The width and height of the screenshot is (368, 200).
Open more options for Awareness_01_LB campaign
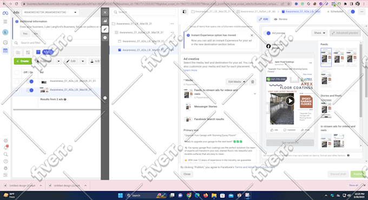click(172, 24)
